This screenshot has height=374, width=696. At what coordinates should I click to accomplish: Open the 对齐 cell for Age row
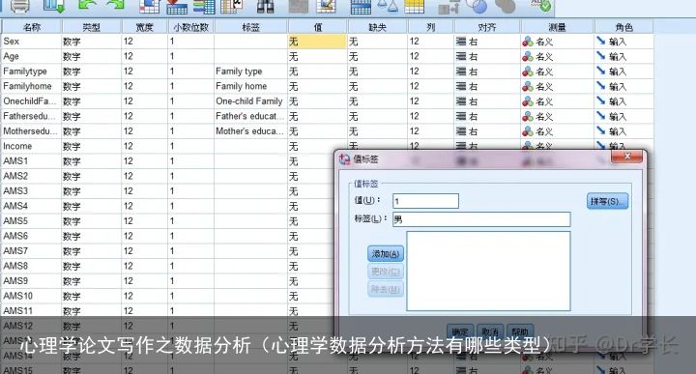(x=487, y=56)
